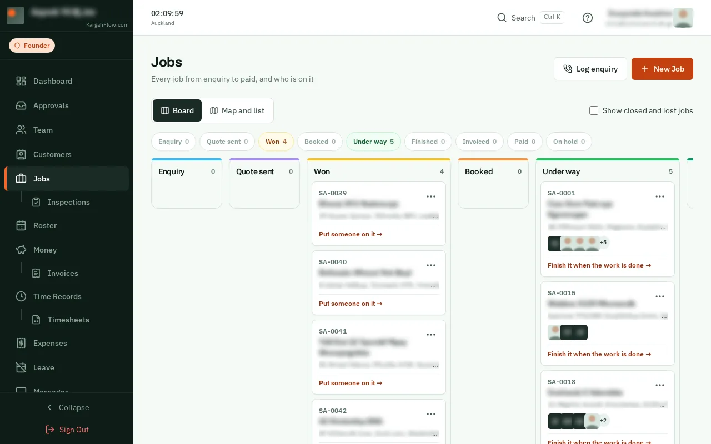711x444 pixels.
Task: Click the help question mark icon
Action: tap(588, 18)
